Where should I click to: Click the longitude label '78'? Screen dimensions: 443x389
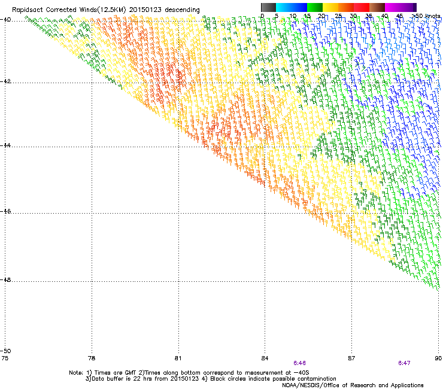(x=92, y=358)
